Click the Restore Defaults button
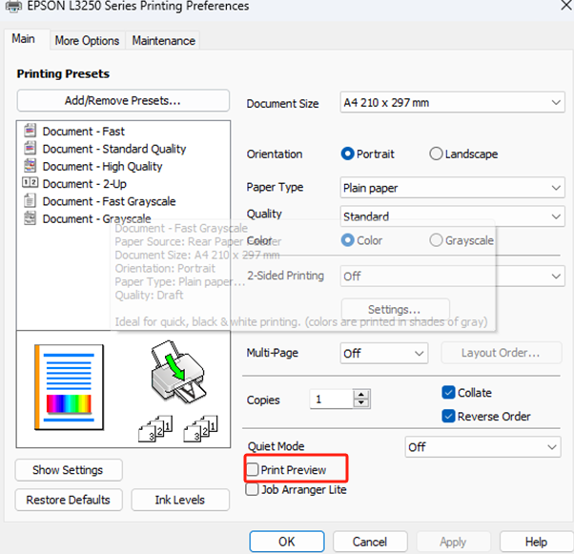 pos(69,500)
